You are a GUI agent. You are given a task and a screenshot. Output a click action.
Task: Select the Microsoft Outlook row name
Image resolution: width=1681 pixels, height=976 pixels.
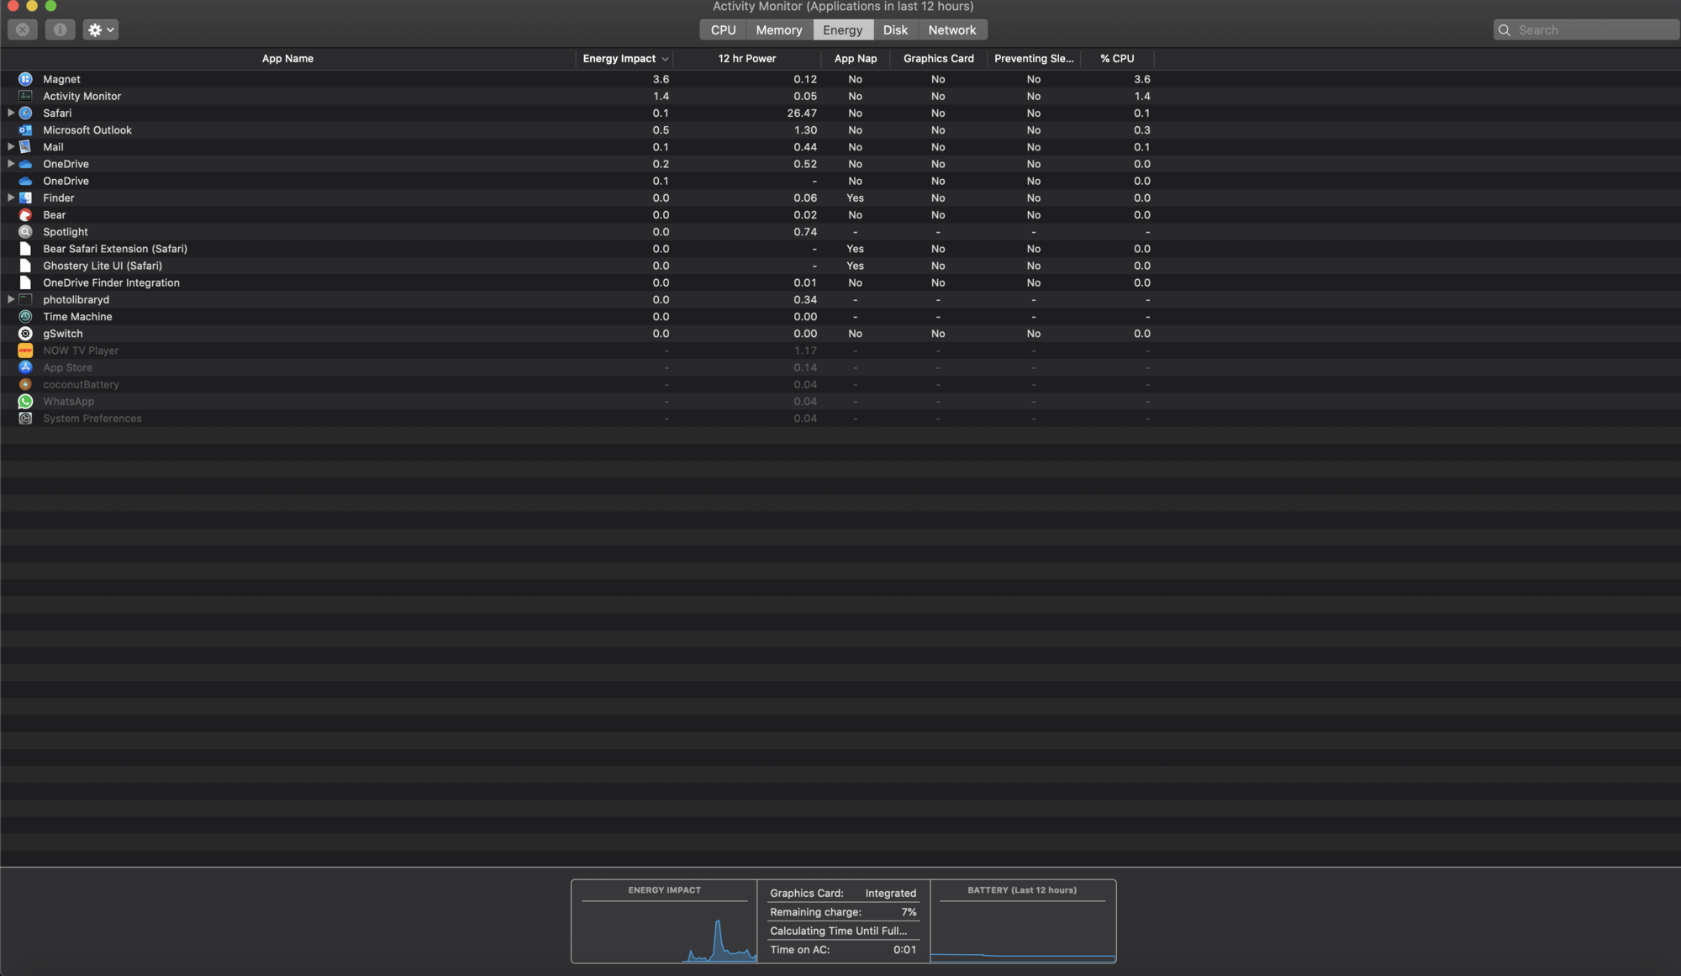87,130
